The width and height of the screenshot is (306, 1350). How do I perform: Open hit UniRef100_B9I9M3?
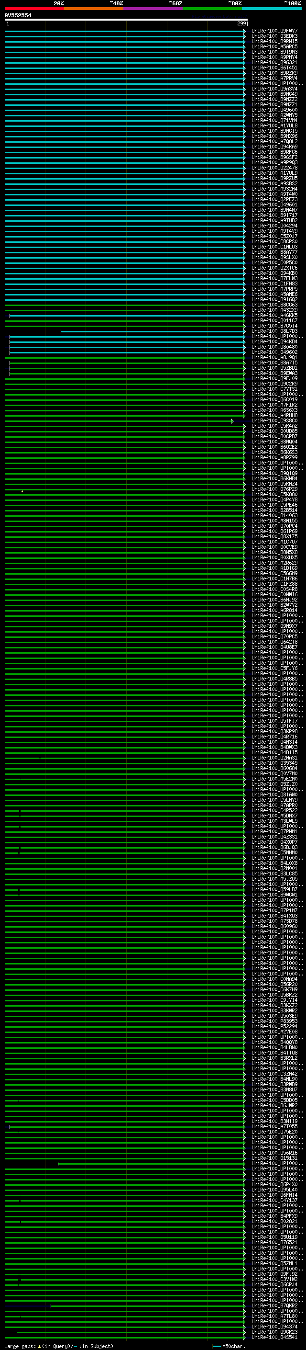tap(274, 52)
